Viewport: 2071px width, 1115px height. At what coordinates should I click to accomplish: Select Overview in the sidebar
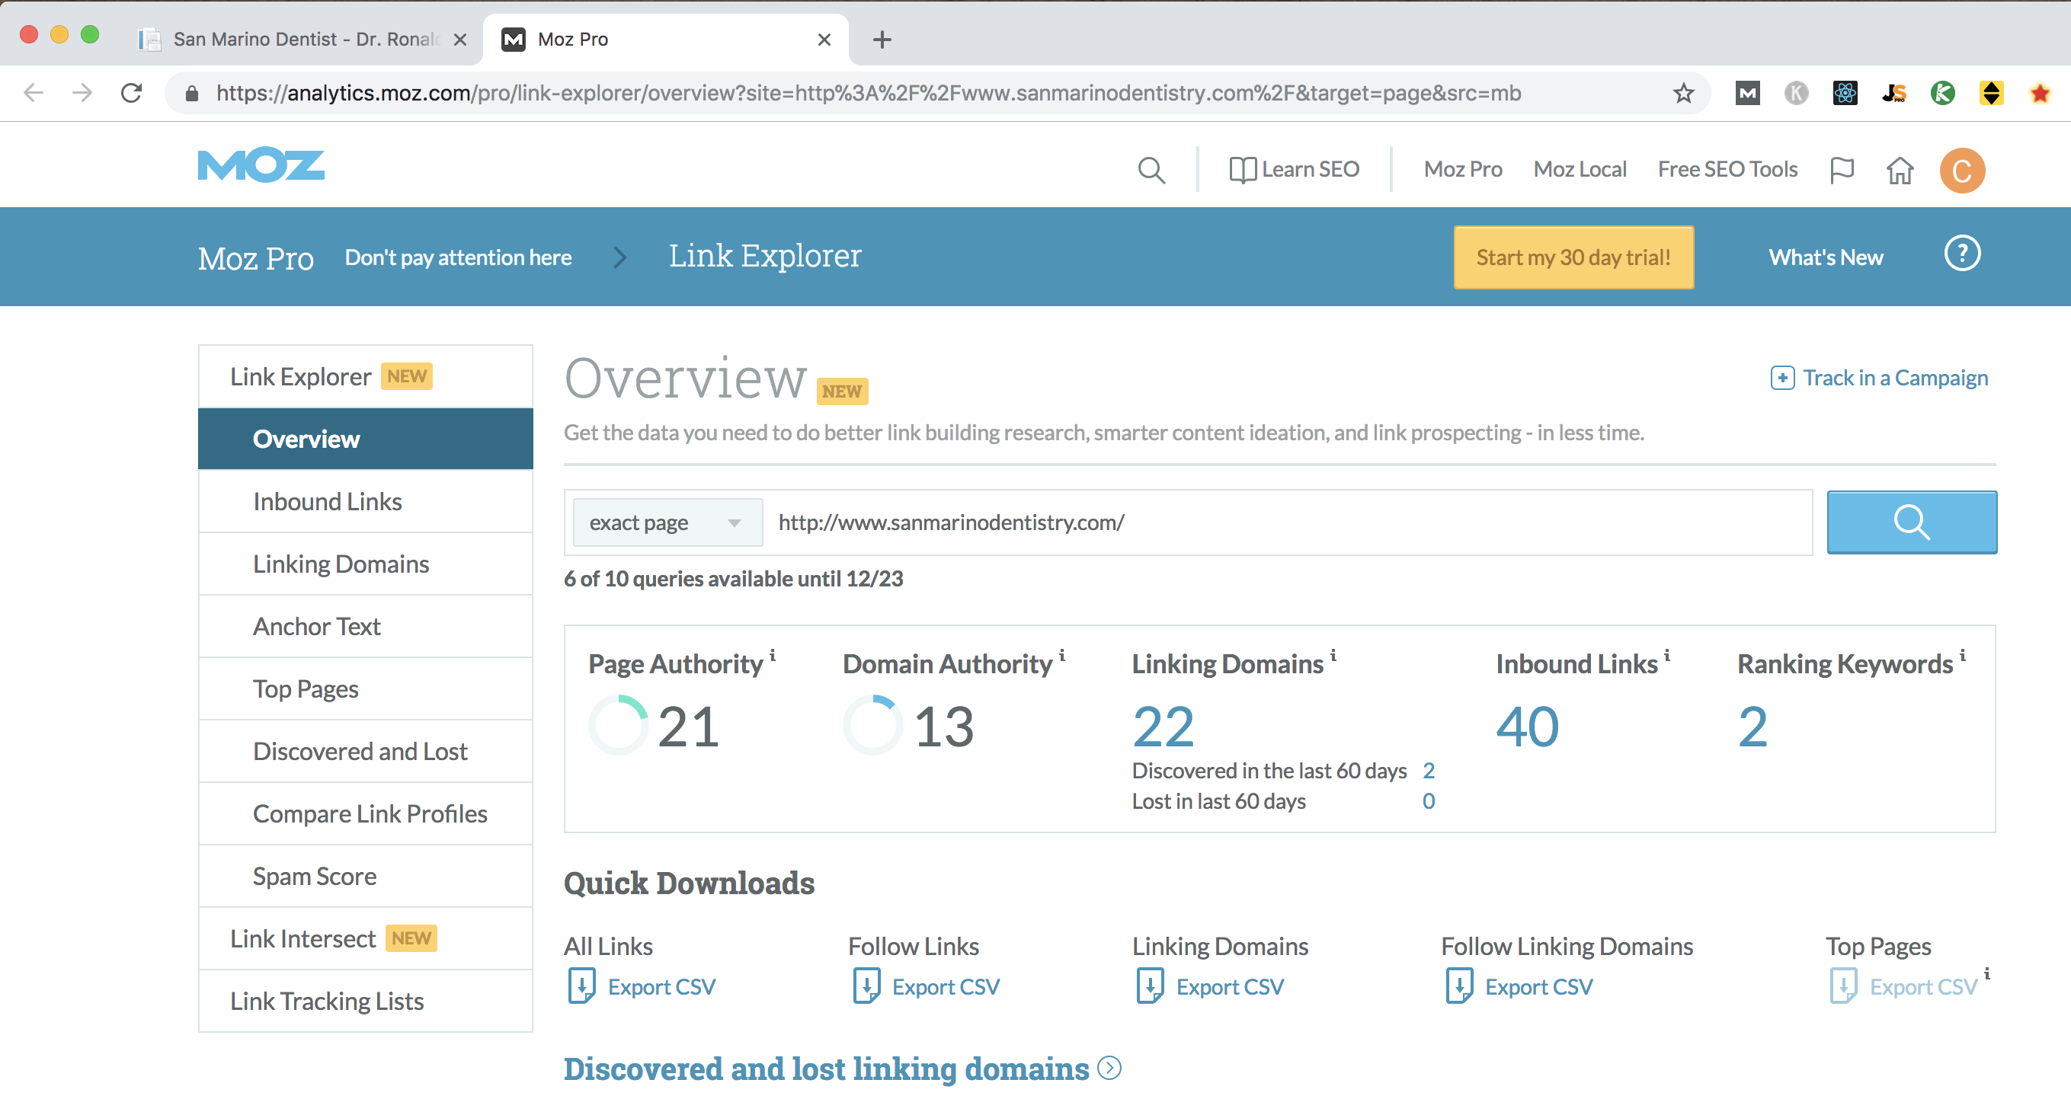click(x=365, y=439)
